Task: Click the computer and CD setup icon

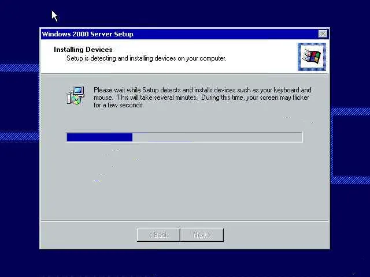Action: [x=75, y=95]
